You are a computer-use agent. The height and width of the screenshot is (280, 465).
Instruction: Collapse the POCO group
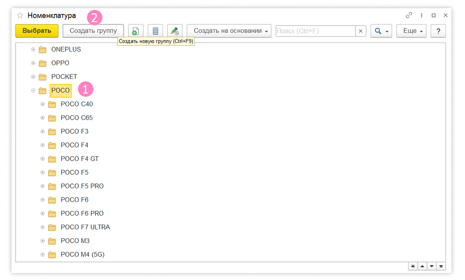point(33,90)
